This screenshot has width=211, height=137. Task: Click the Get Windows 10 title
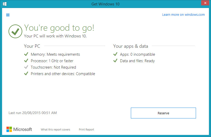105,4
